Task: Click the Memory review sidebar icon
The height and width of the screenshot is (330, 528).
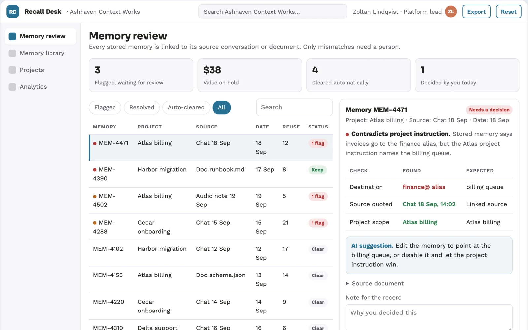Action: coord(12,36)
